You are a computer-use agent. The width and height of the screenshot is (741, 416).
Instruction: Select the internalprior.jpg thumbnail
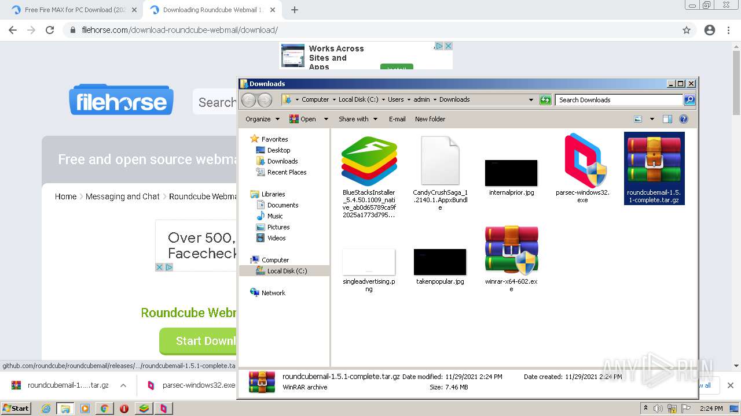click(x=511, y=173)
